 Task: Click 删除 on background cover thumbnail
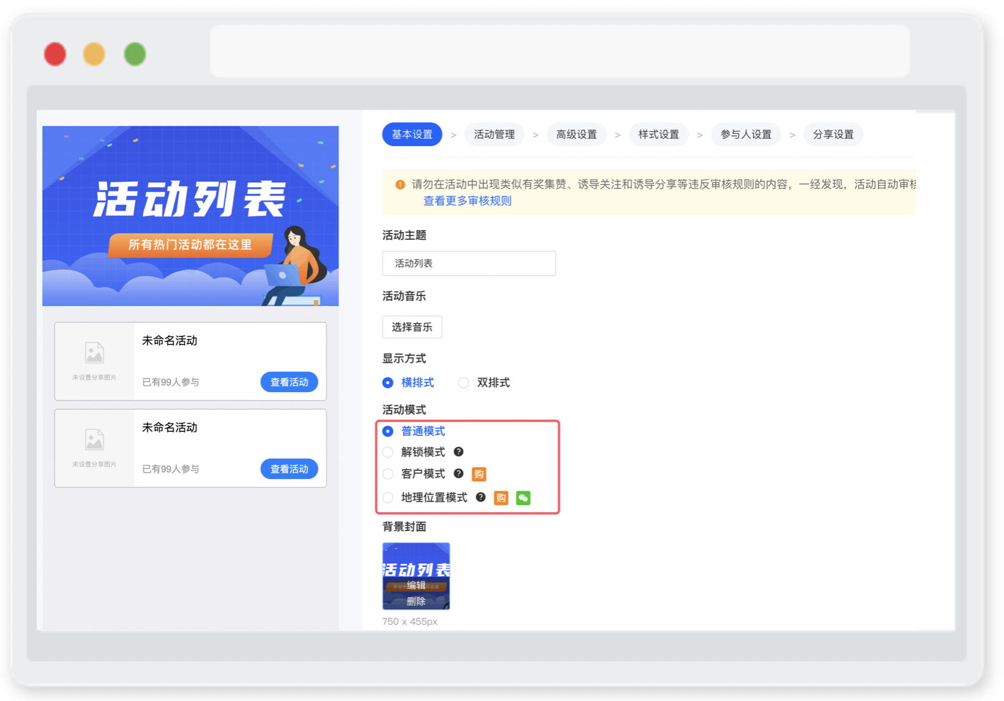coord(416,602)
